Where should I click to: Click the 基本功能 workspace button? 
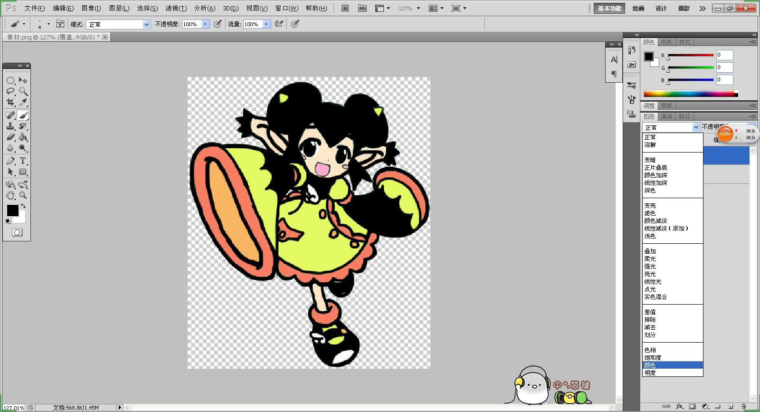click(x=609, y=9)
